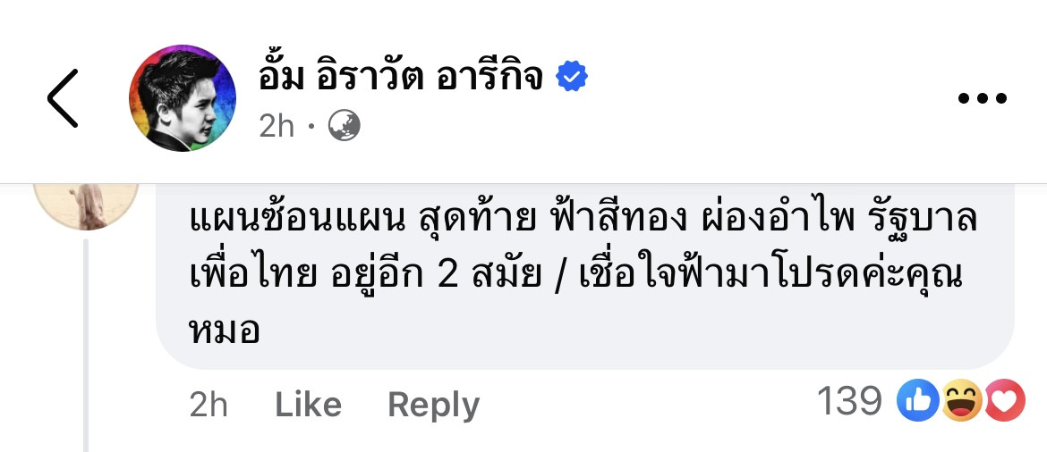Reply to the comment
The width and height of the screenshot is (1047, 452).
pyautogui.click(x=434, y=405)
